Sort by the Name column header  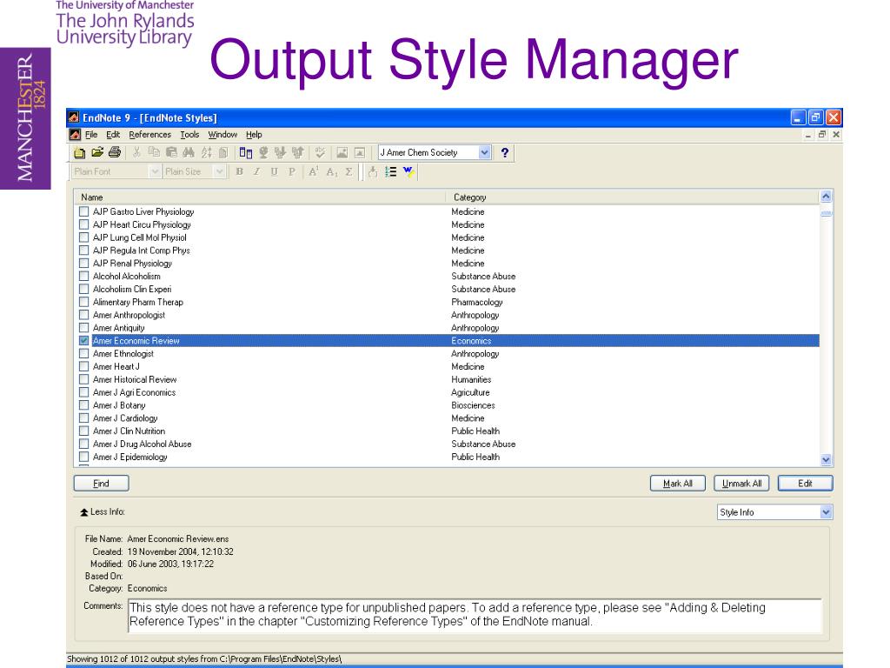tap(260, 197)
